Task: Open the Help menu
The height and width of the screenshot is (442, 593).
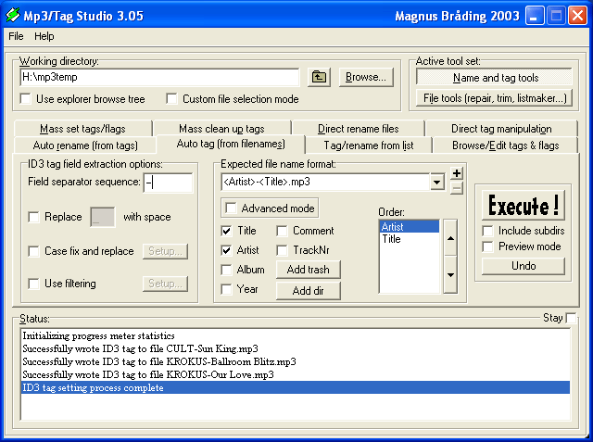Action: tap(44, 36)
